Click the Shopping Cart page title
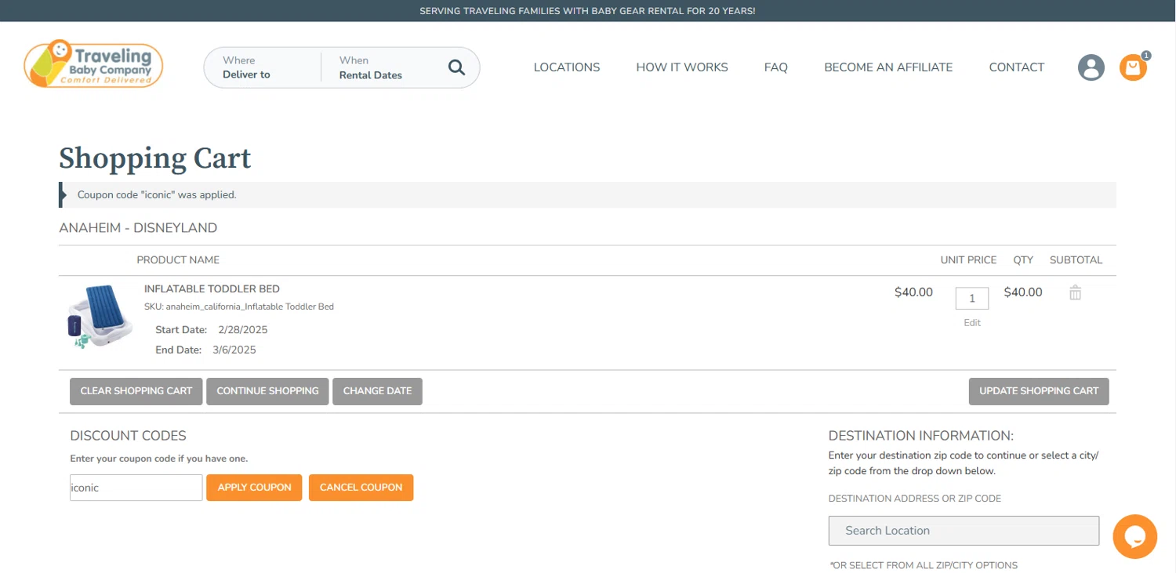 [x=155, y=158]
